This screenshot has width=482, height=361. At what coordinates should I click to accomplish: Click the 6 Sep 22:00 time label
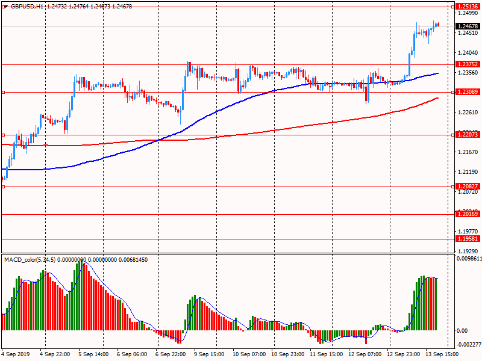point(171,354)
